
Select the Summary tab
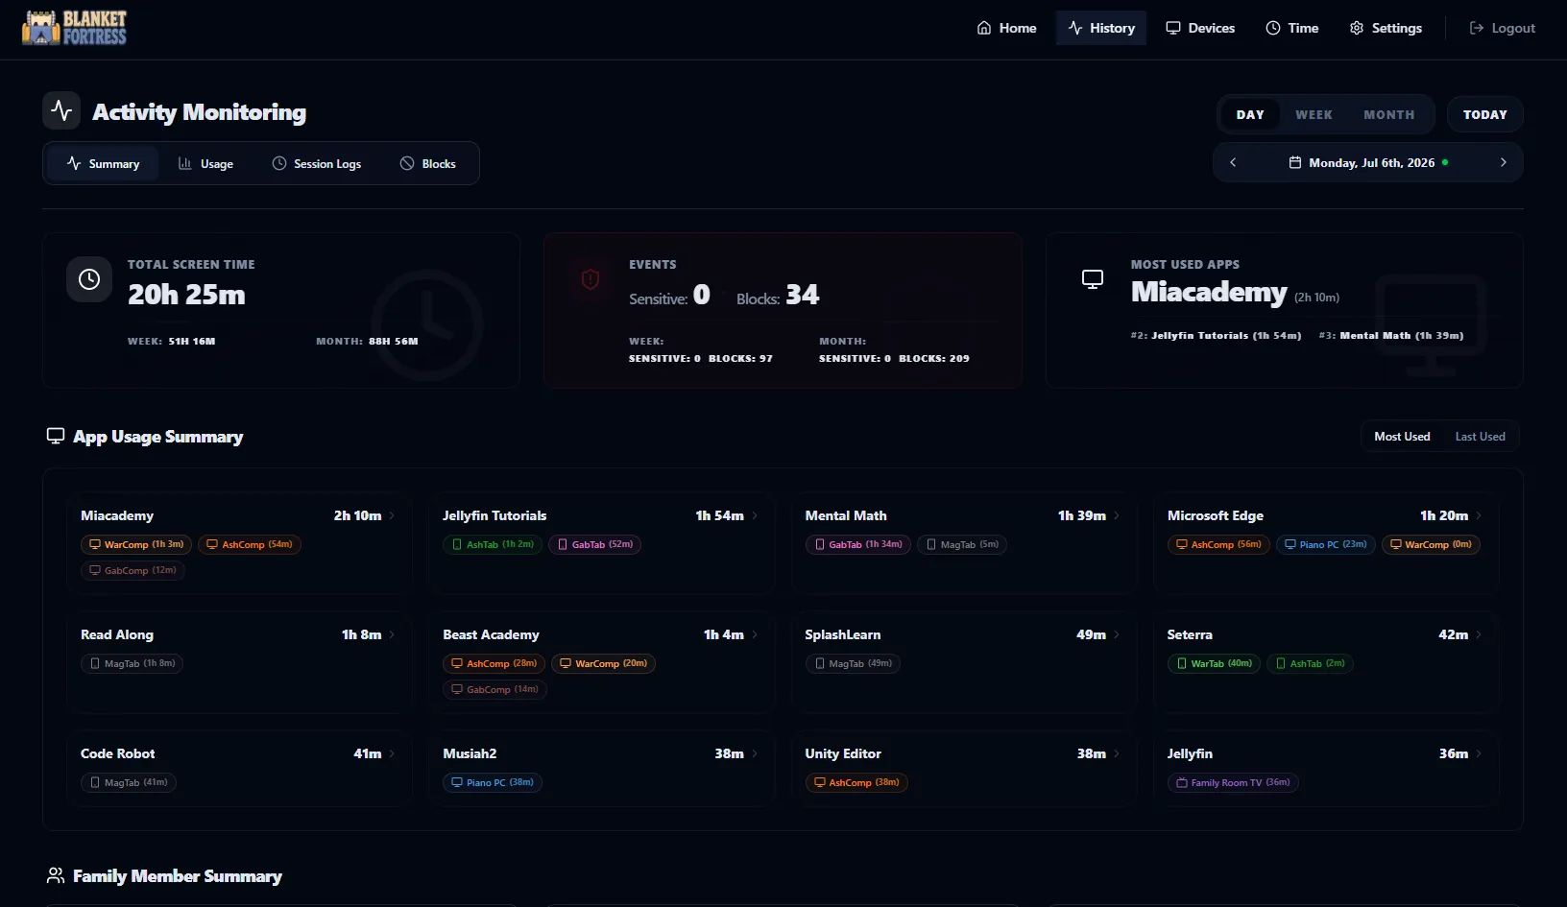103,164
